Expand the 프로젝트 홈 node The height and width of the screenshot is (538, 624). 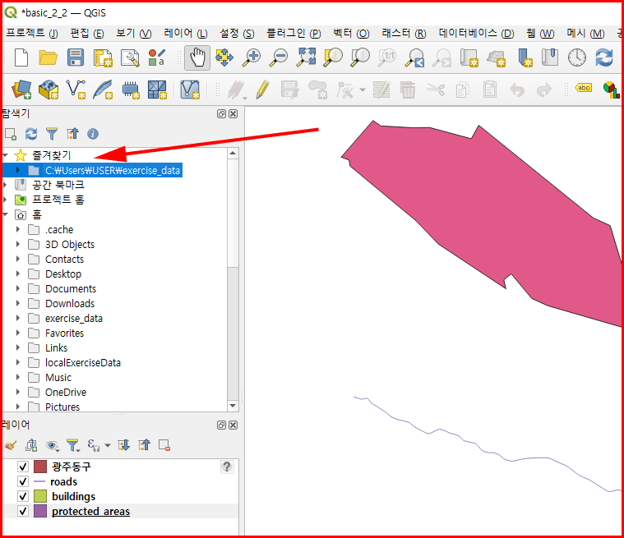pos(5,200)
